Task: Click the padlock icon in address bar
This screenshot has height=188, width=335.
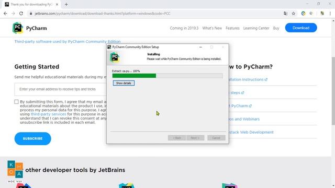Action: (31, 14)
